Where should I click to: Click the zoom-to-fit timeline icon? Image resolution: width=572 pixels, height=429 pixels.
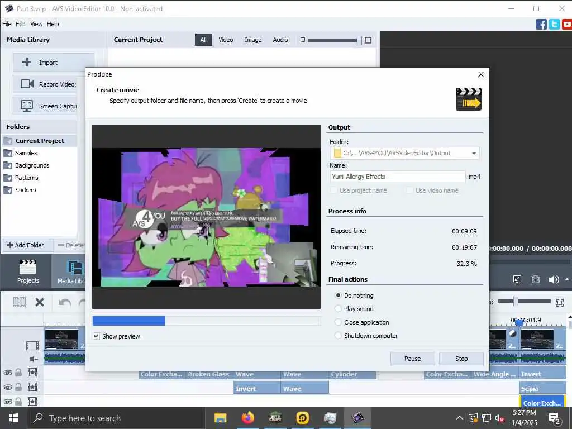tap(560, 302)
